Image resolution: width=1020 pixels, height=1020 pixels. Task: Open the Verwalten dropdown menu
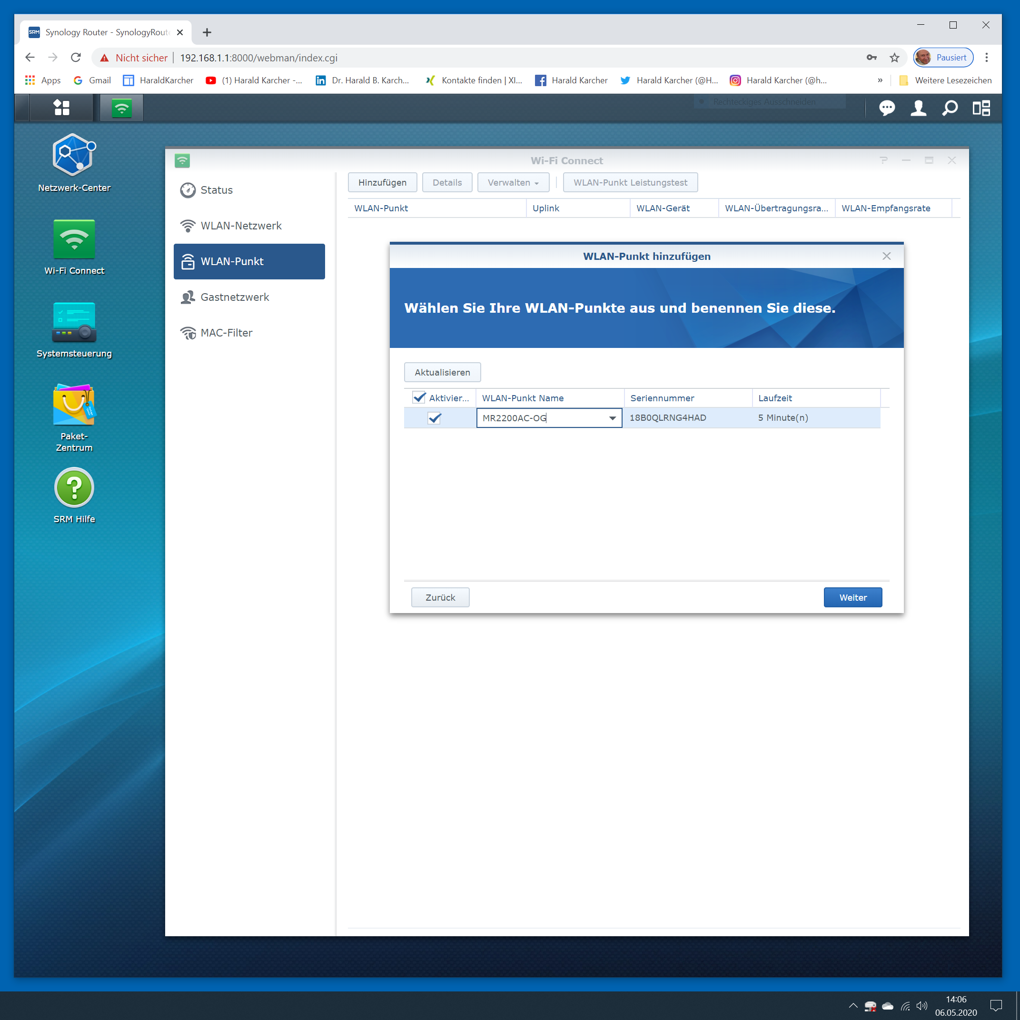pyautogui.click(x=513, y=183)
